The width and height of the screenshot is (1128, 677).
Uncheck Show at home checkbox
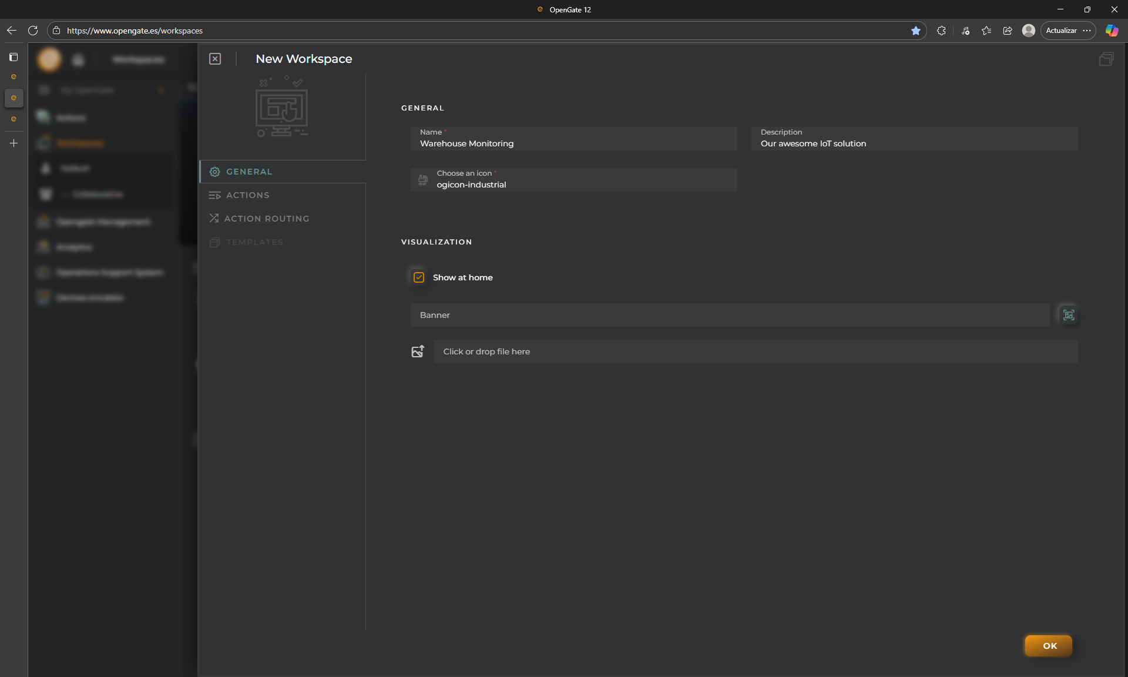click(x=419, y=277)
